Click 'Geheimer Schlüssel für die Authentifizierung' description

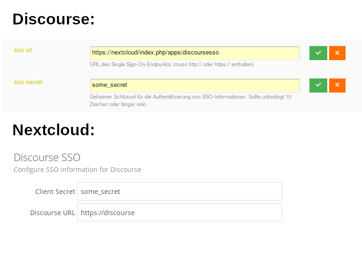(x=191, y=101)
